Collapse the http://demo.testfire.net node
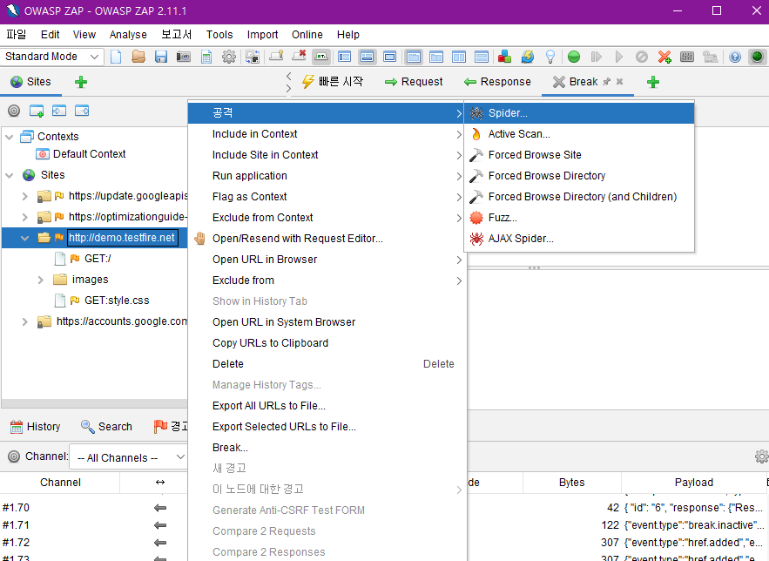This screenshot has height=561, width=769. [25, 238]
